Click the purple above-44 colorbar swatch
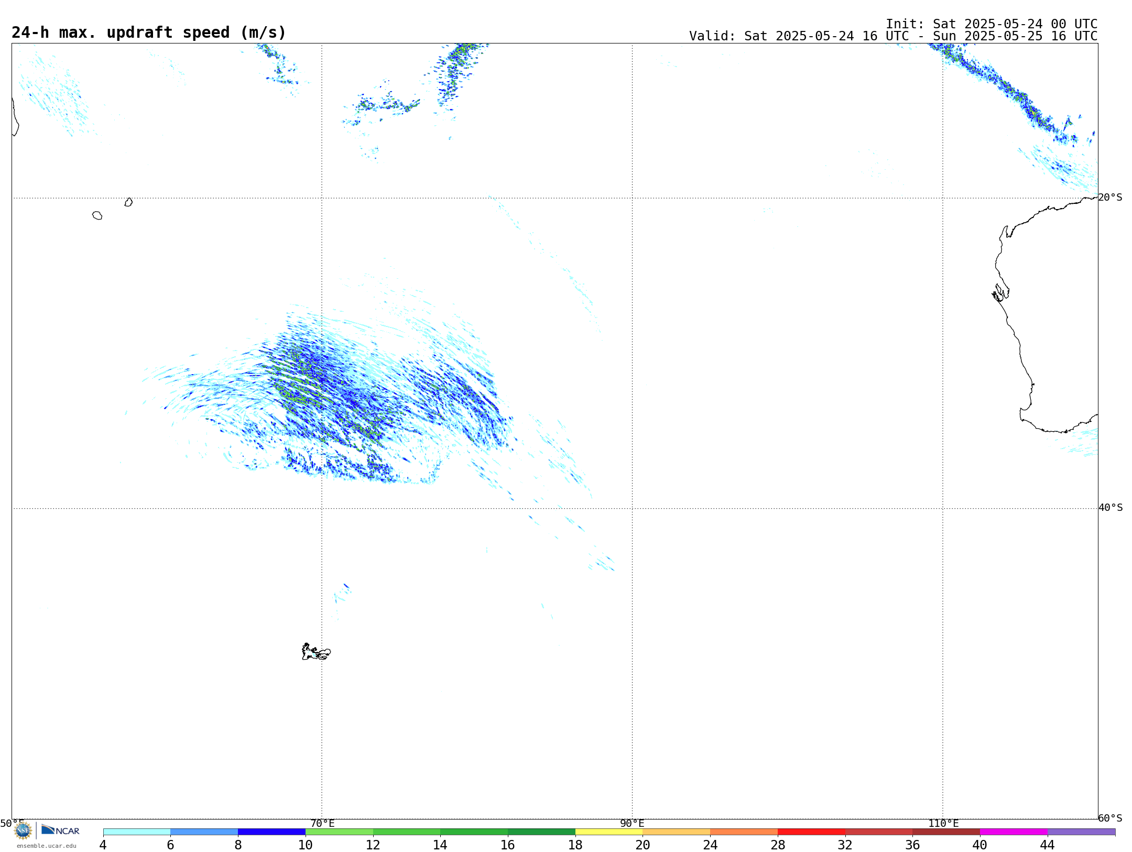Screen dimensions: 1132x852 coord(1082,832)
